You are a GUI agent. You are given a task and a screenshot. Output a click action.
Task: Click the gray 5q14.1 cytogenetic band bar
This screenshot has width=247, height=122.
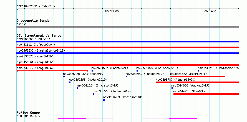128,27
